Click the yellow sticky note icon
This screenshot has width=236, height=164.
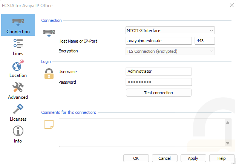coord(49,124)
